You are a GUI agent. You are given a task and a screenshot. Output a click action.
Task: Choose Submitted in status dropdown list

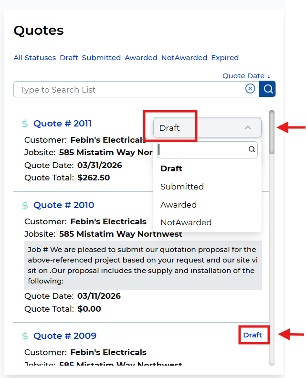click(x=182, y=187)
